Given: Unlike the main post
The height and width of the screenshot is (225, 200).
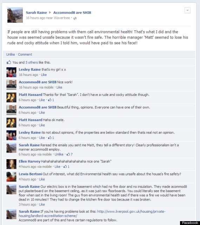Looking at the screenshot, I should click(11, 54).
